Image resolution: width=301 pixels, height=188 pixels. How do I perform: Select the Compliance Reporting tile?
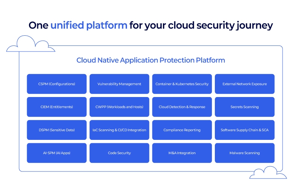click(x=182, y=130)
